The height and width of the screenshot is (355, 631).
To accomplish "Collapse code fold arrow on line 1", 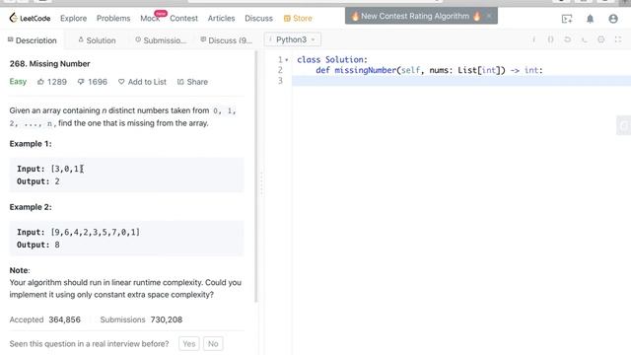I will (287, 60).
